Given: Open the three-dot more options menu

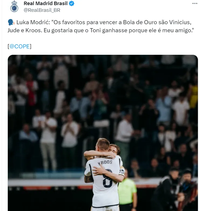Looking at the screenshot, I should point(195,3).
